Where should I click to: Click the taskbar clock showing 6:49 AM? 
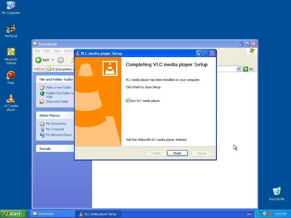(280, 214)
